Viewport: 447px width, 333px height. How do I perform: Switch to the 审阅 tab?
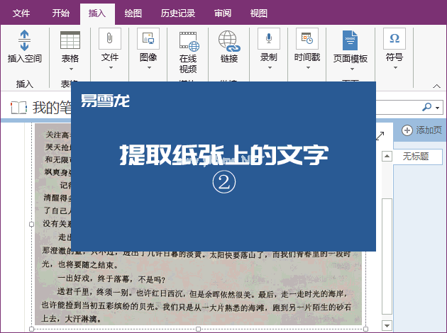pyautogui.click(x=223, y=13)
